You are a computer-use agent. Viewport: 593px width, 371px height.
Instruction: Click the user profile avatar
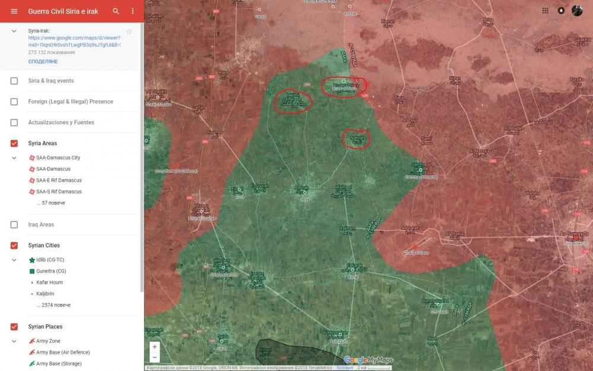[577, 11]
